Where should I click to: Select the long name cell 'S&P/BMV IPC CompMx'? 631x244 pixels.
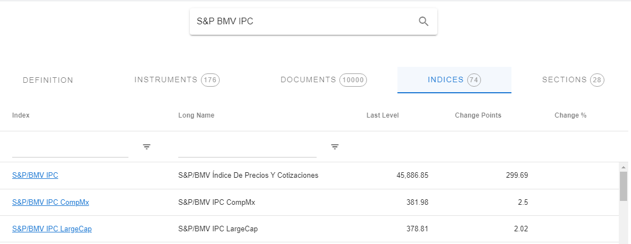coord(216,202)
